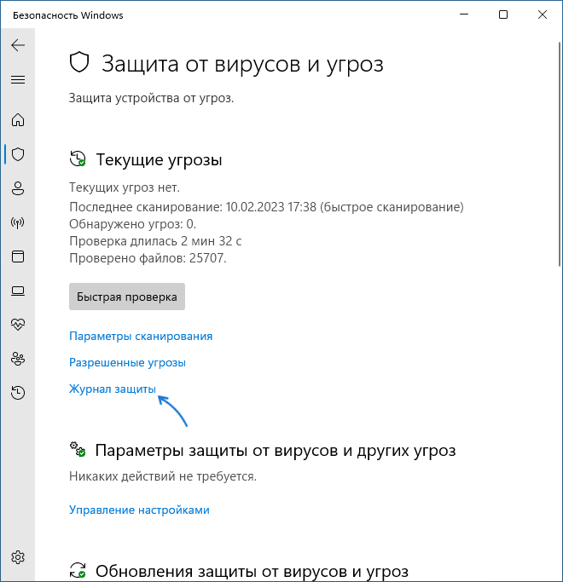Open Settings gear icon in sidebar
563x582 pixels.
pos(18,557)
